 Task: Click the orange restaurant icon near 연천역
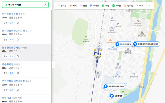click(110, 40)
